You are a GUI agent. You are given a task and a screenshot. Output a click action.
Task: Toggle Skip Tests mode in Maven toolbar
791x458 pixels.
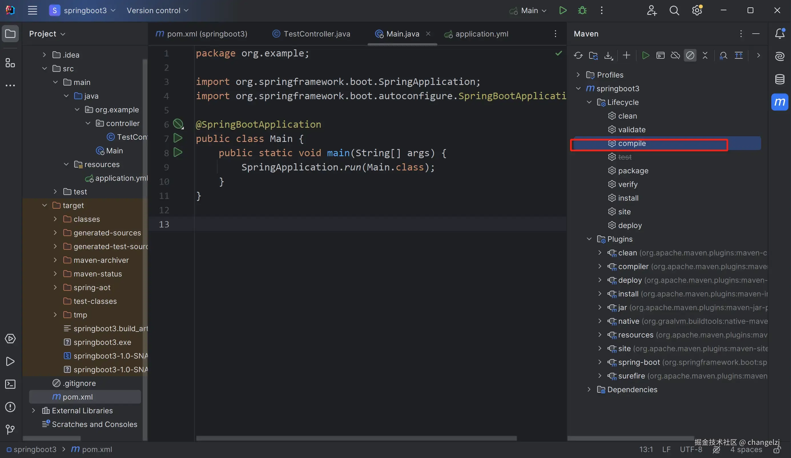(690, 56)
